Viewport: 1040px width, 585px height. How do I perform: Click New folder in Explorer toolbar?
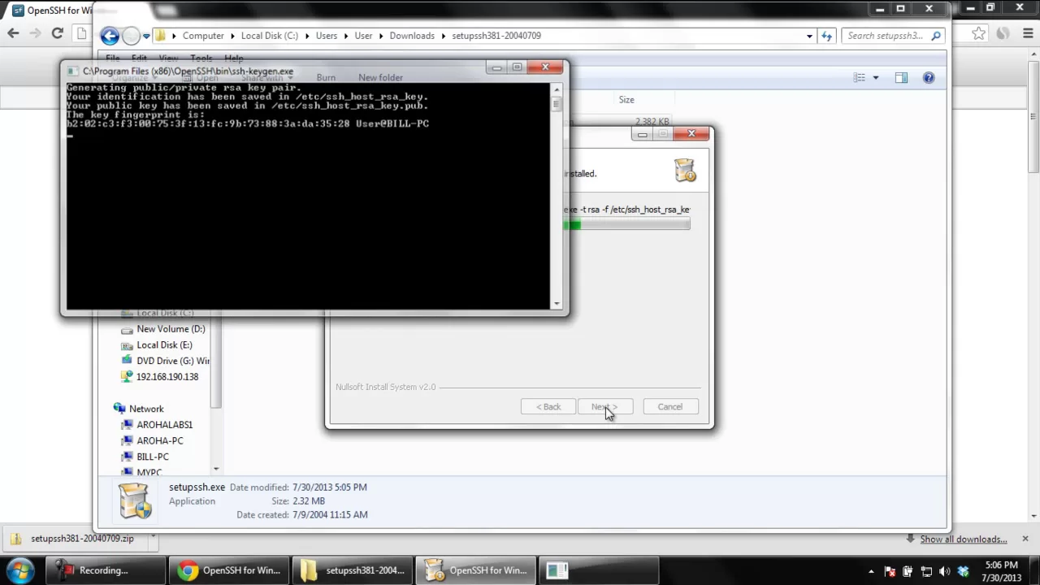[x=380, y=77]
